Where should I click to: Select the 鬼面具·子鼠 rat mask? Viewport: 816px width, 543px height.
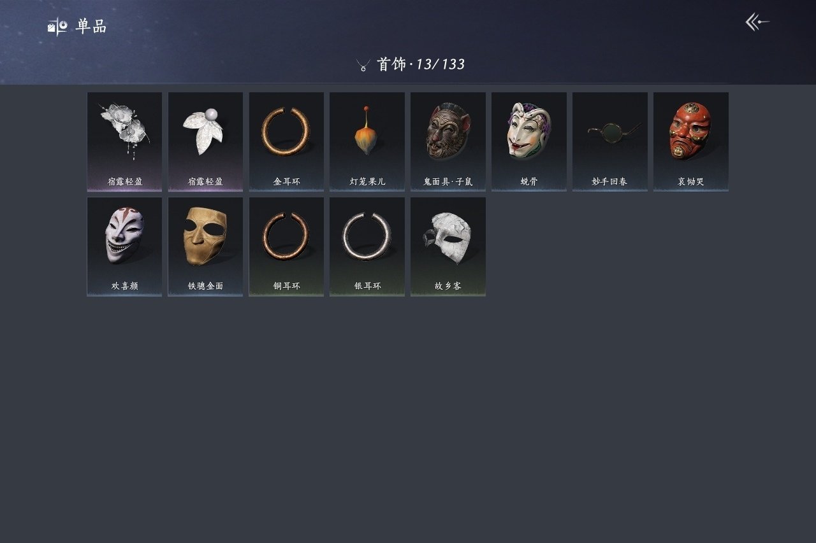click(x=448, y=141)
